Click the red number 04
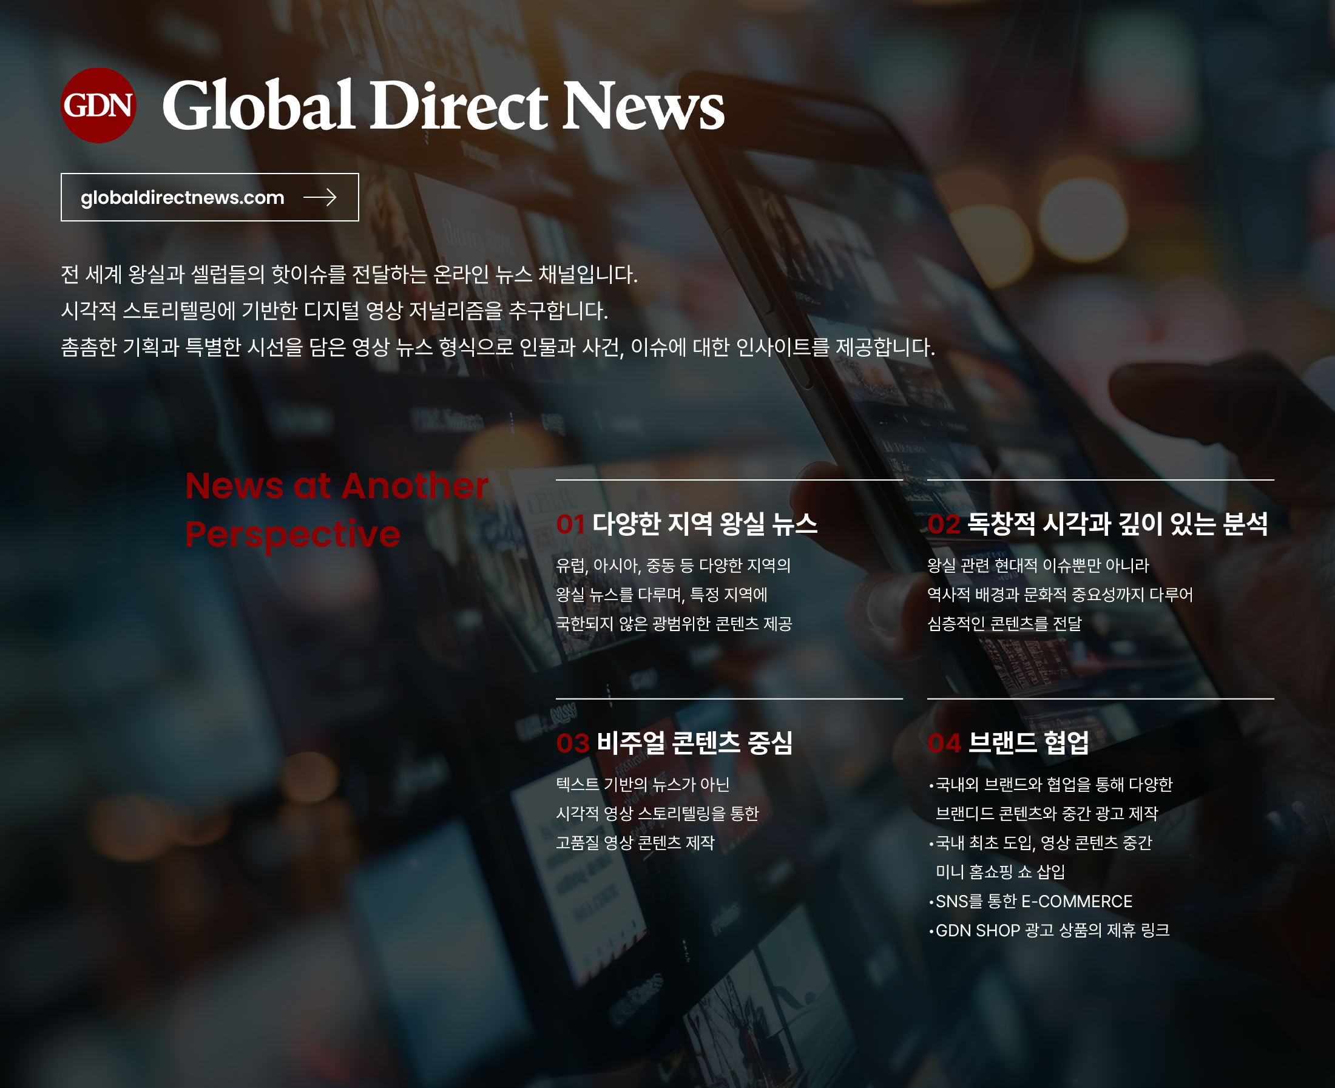The height and width of the screenshot is (1088, 1335). (944, 743)
